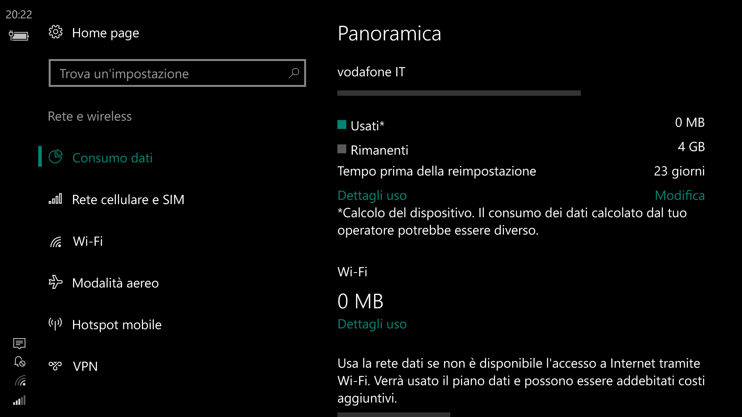Click Modifica data limit link

[680, 195]
